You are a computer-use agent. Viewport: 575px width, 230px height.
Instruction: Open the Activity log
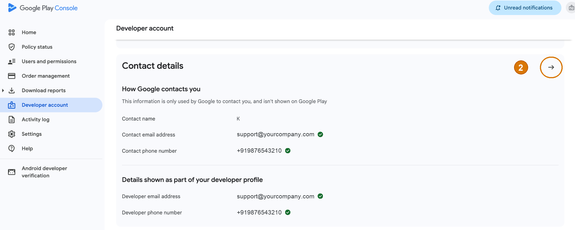pos(51,120)
